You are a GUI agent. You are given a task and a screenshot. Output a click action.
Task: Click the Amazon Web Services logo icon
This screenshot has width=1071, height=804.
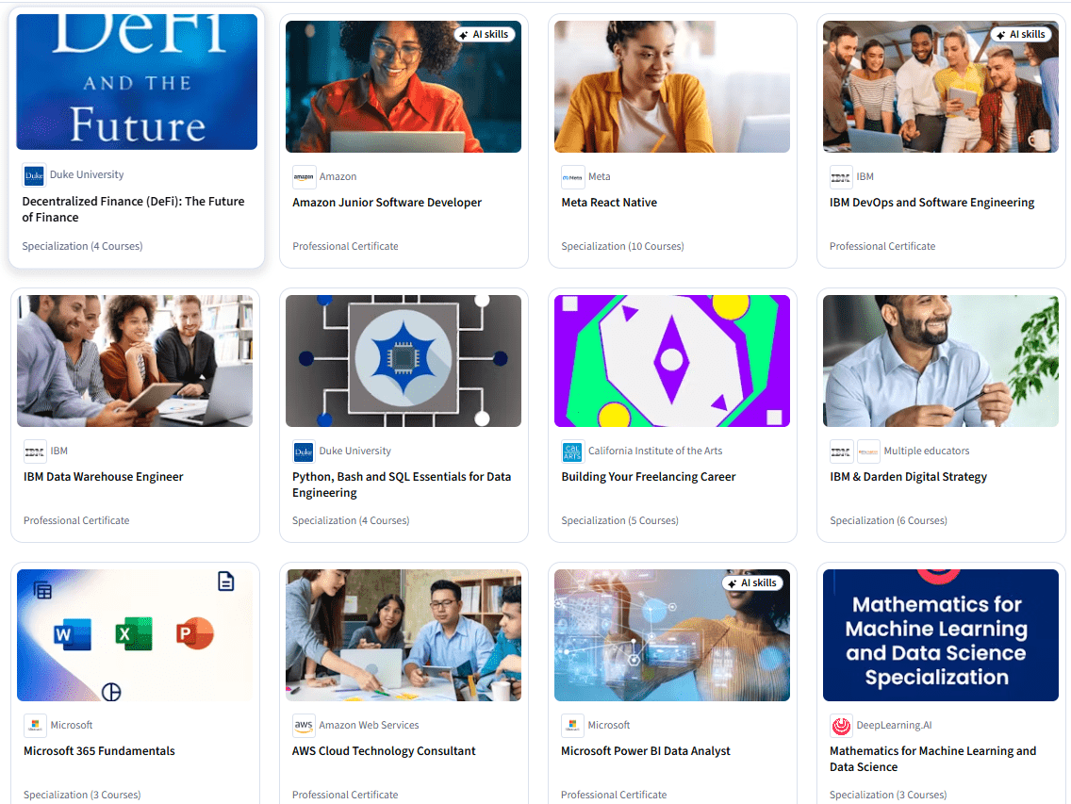coord(304,726)
